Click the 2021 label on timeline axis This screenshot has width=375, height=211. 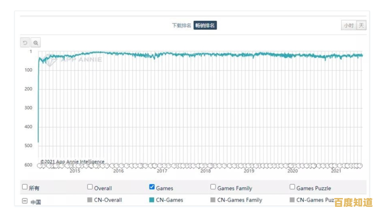[336, 171]
